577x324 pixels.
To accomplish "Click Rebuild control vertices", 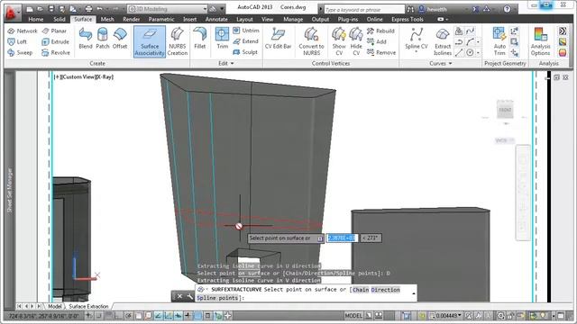I will 380,31.
